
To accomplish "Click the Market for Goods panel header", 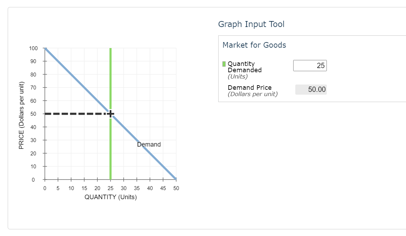I will (x=254, y=45).
